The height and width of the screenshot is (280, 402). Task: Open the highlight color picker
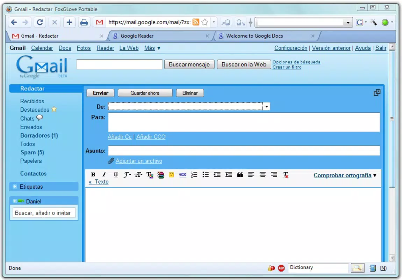click(160, 175)
